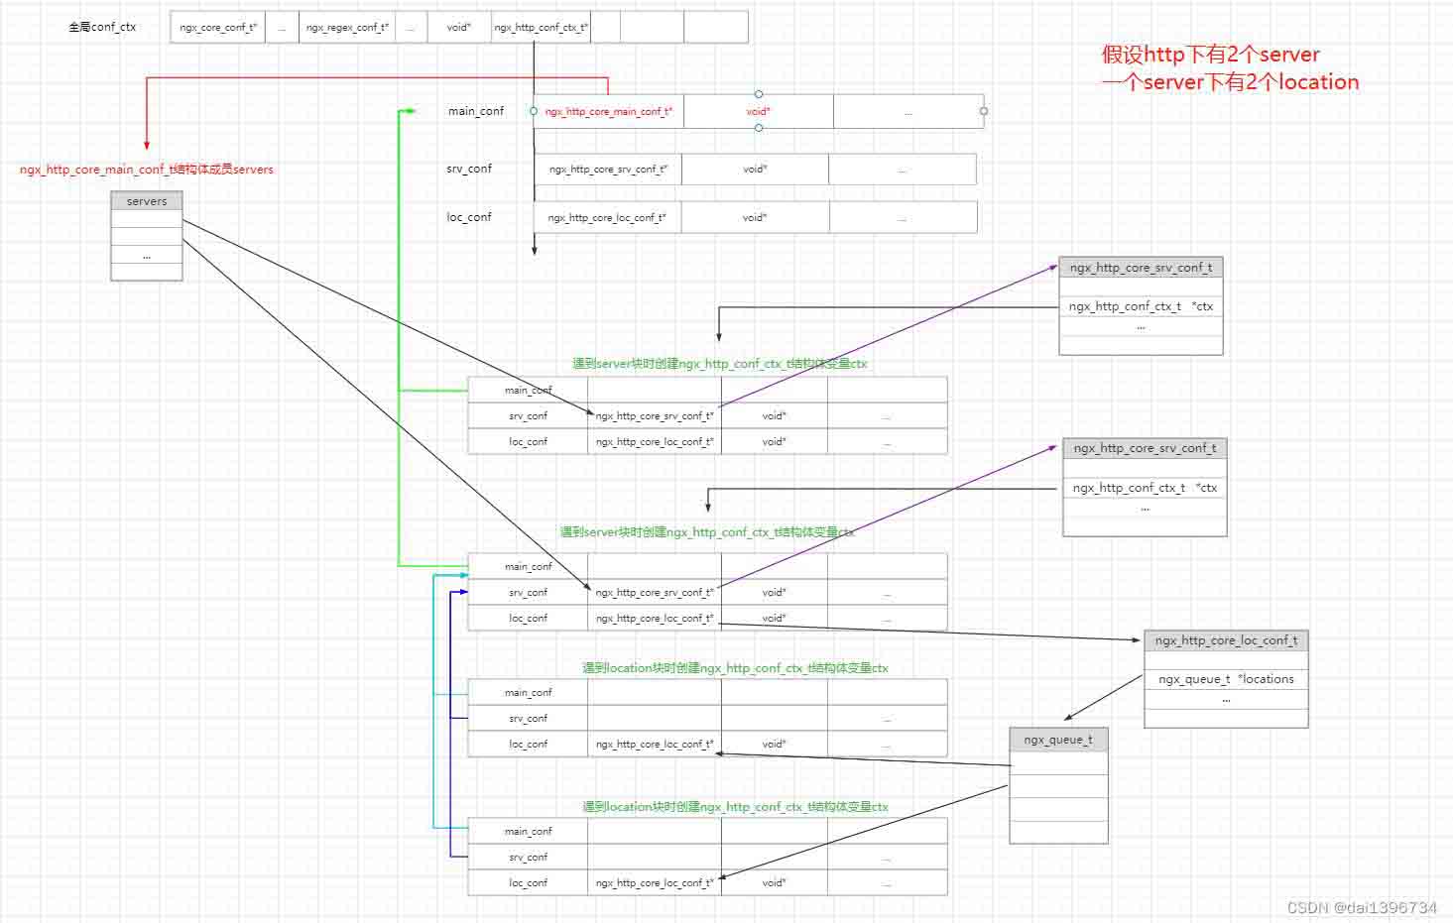Click the first green server block ctx caption
1453x923 pixels.
[719, 364]
